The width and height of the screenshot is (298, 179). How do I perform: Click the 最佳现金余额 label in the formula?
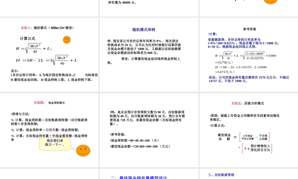point(224,137)
